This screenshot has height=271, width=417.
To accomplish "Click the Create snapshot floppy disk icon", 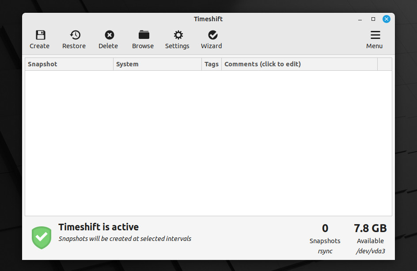I will pyautogui.click(x=41, y=35).
